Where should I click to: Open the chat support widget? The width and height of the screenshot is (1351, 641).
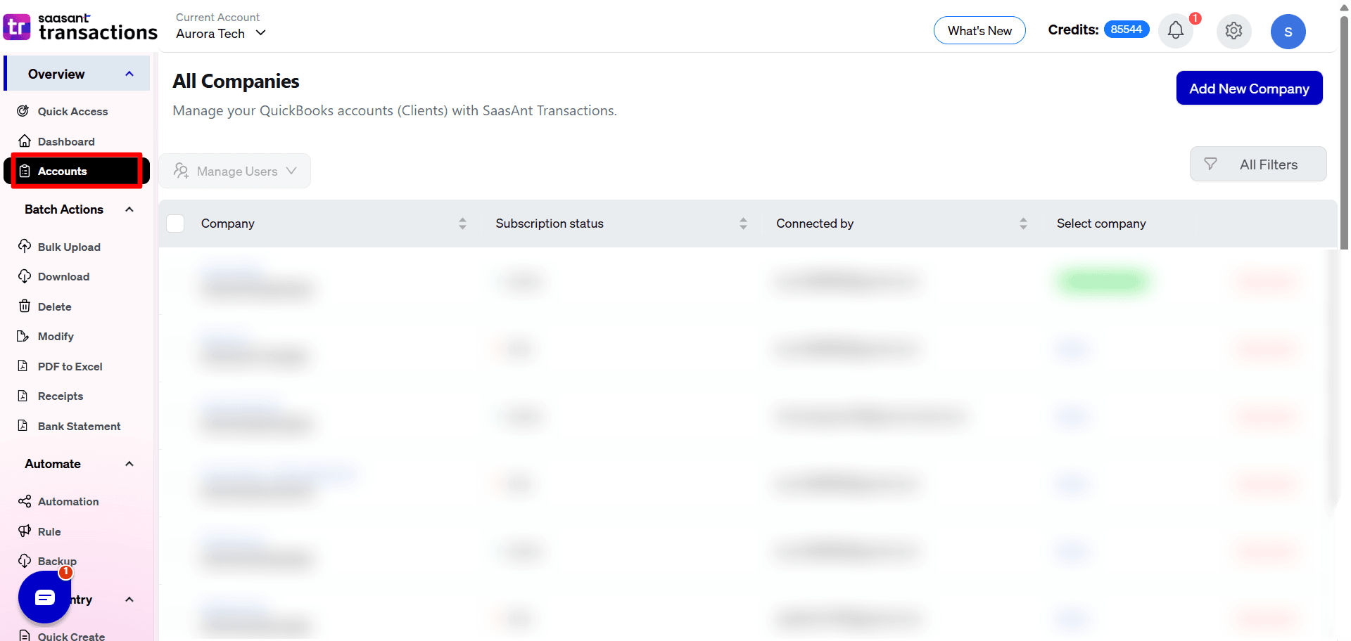[44, 597]
